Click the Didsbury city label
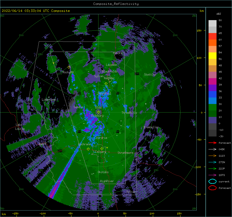The height and width of the screenshot is (217, 232). 97,116
